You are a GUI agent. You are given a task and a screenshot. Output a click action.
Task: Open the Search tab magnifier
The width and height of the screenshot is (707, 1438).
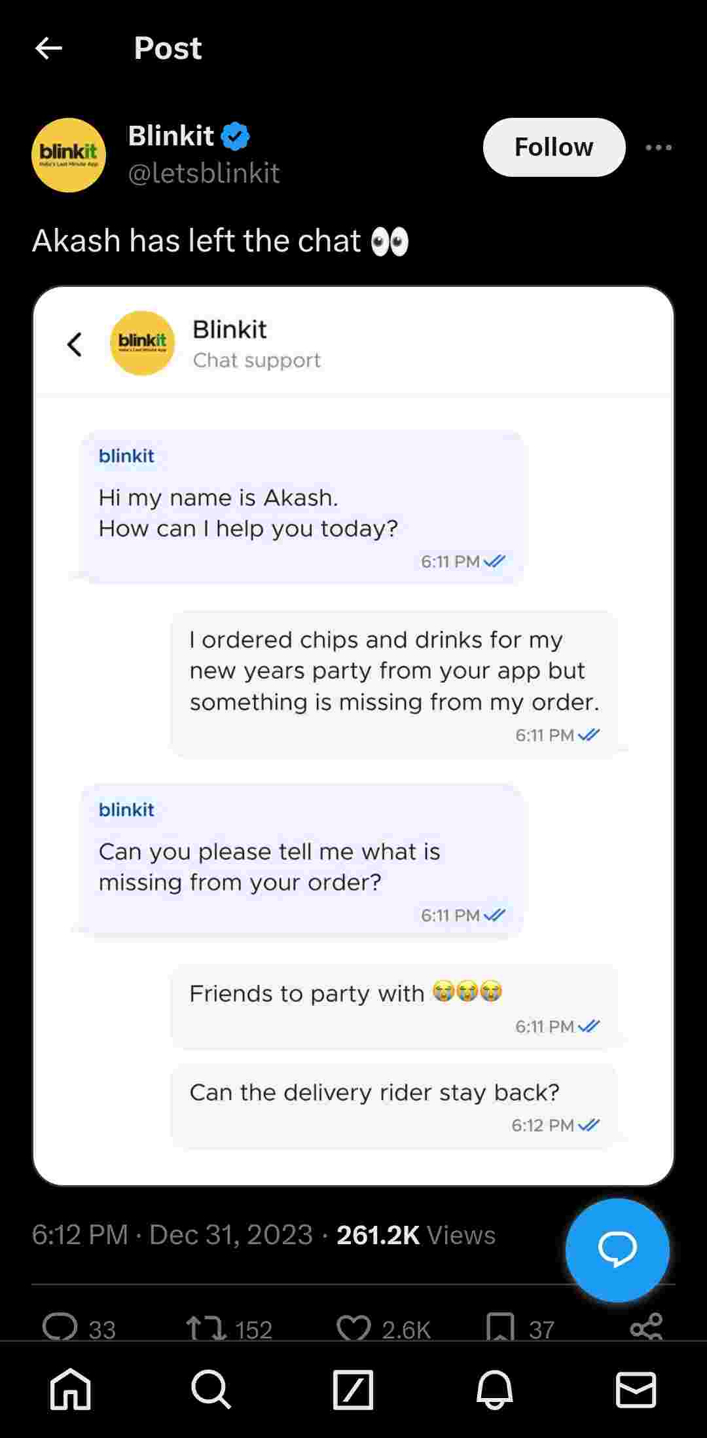[211, 1389]
